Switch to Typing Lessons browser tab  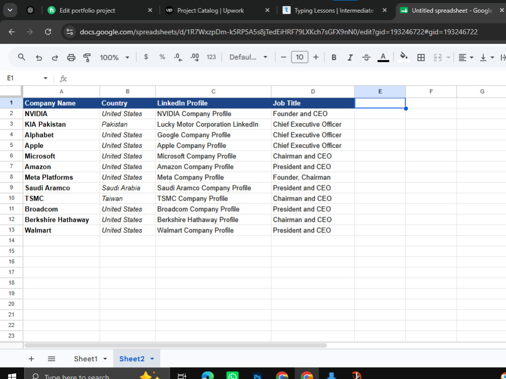333,10
